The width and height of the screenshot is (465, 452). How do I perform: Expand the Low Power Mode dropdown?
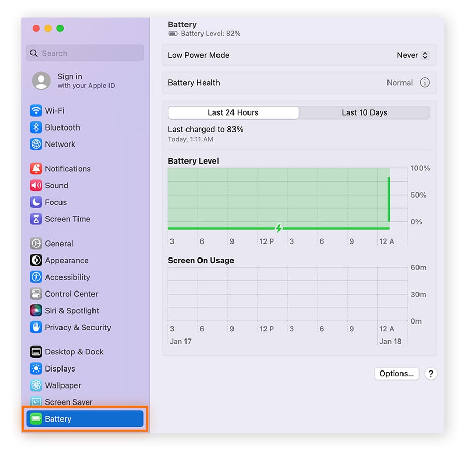tap(413, 55)
